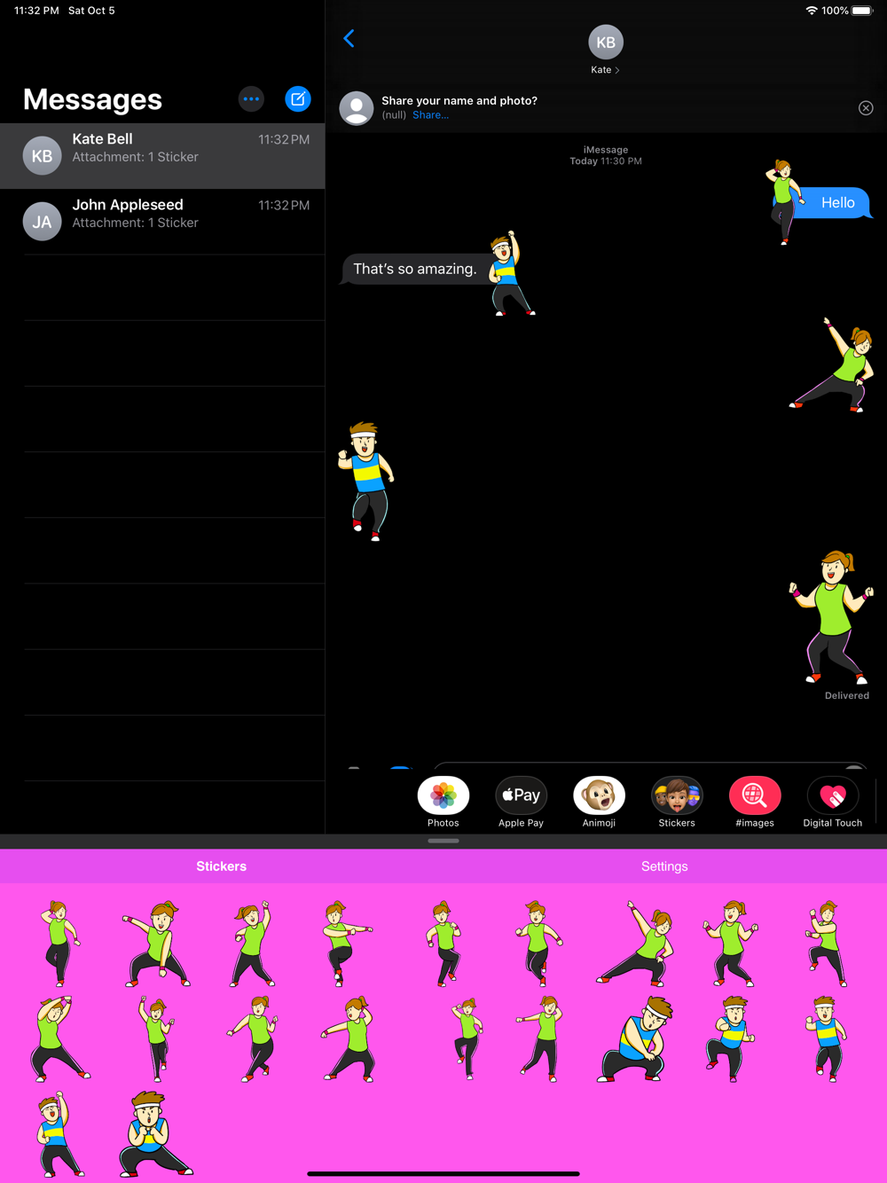
Task: Tap the Messages title heading
Action: (92, 99)
